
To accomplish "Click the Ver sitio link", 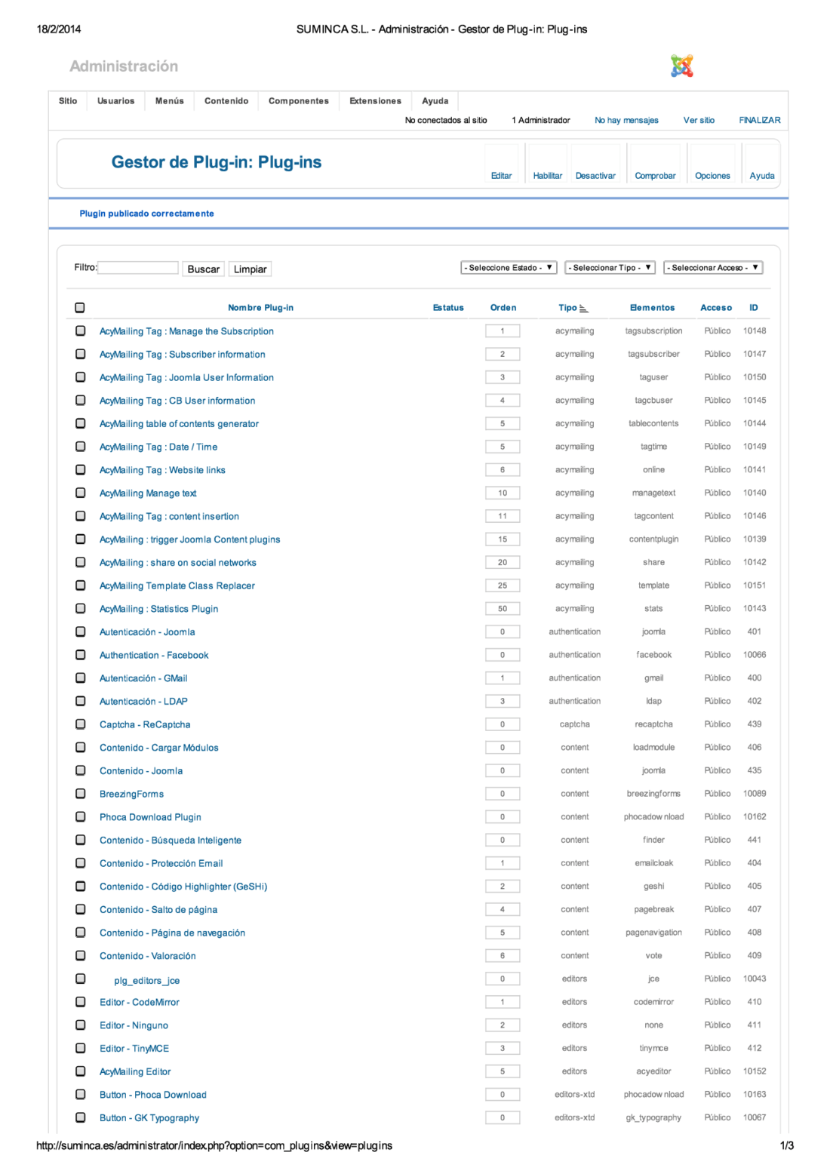I will tap(699, 120).
